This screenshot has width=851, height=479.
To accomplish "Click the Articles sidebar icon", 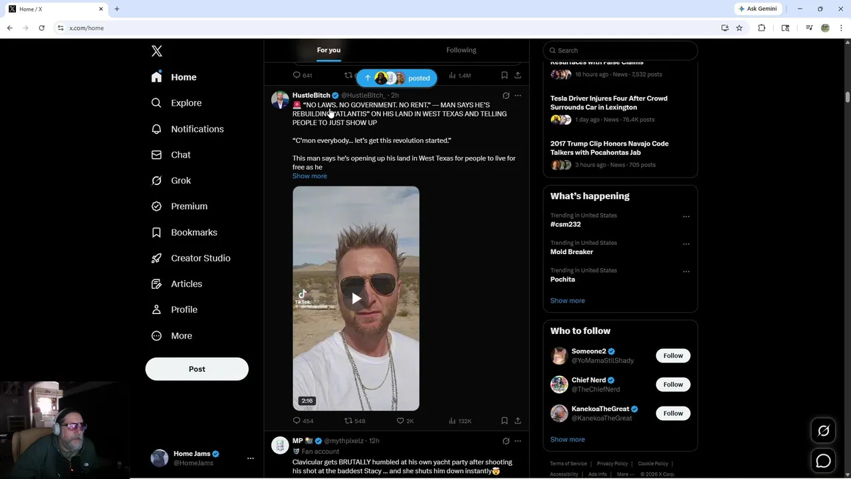I will [157, 284].
